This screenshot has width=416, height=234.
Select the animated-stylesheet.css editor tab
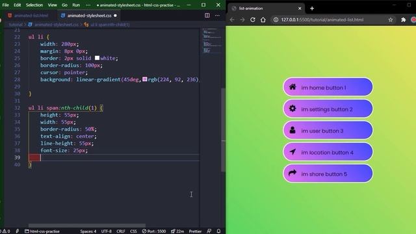tap(89, 16)
